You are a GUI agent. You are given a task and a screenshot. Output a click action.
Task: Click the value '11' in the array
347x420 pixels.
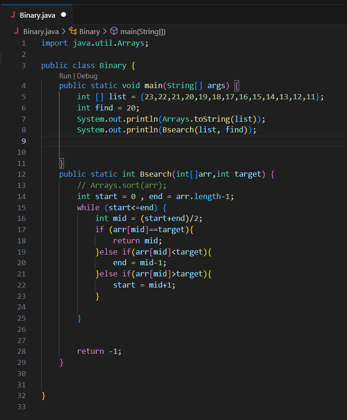click(x=311, y=96)
